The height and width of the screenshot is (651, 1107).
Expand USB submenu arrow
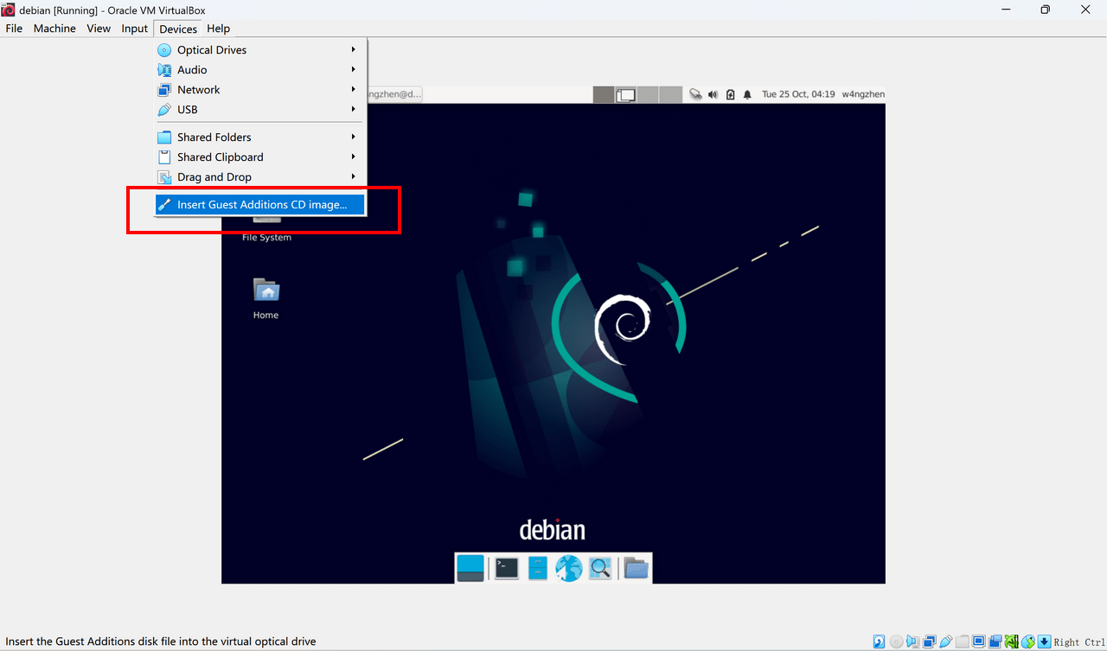tap(354, 110)
